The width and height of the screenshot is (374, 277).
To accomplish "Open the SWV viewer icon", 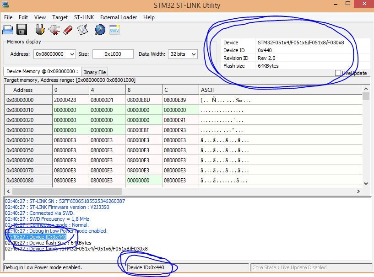I will (114, 30).
